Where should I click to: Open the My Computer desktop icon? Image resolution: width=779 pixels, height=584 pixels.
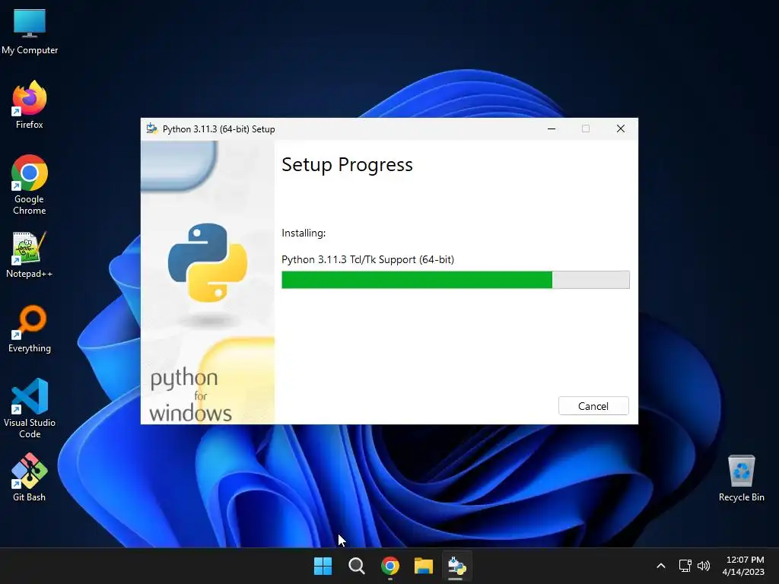[x=30, y=31]
